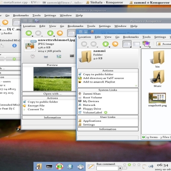Click the /home location bar in the front window

click(x=164, y=44)
